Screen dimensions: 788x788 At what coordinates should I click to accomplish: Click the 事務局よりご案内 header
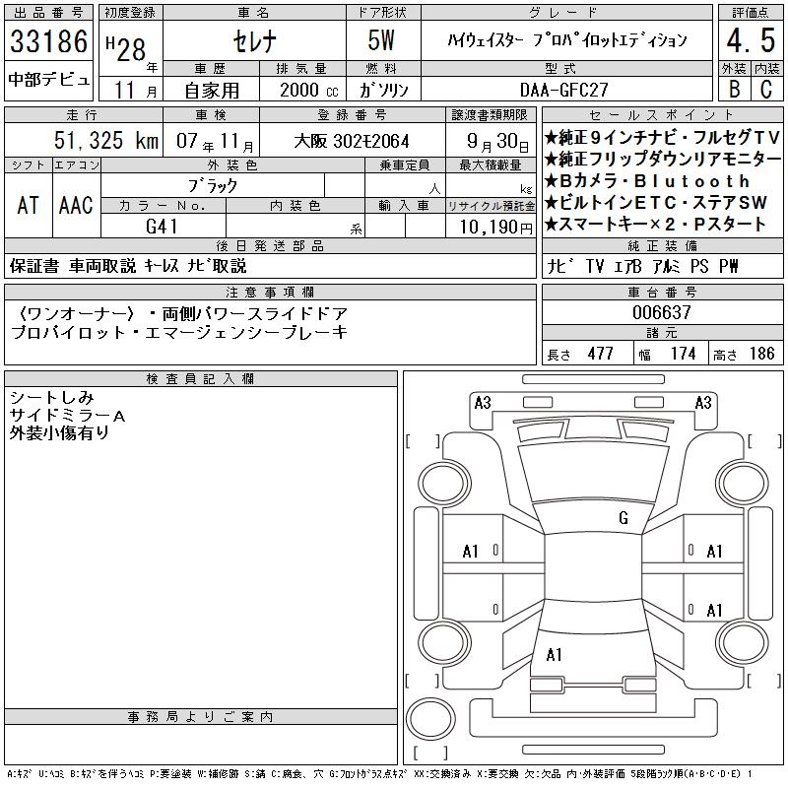201,717
